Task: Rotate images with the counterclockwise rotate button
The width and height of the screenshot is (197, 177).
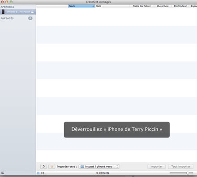Action: click(x=43, y=166)
